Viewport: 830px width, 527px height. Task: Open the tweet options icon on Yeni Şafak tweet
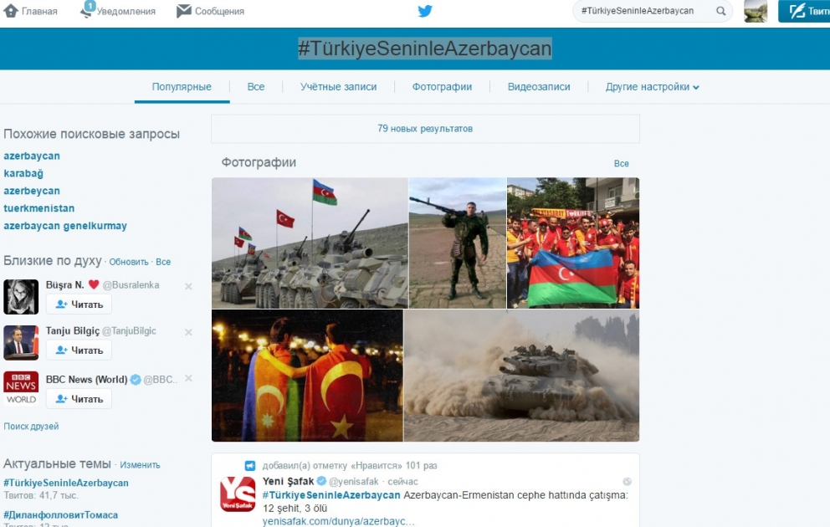(628, 482)
